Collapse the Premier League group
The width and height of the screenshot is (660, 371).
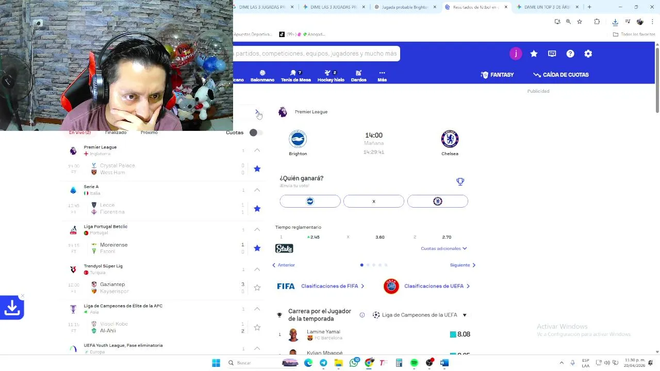pos(257,150)
